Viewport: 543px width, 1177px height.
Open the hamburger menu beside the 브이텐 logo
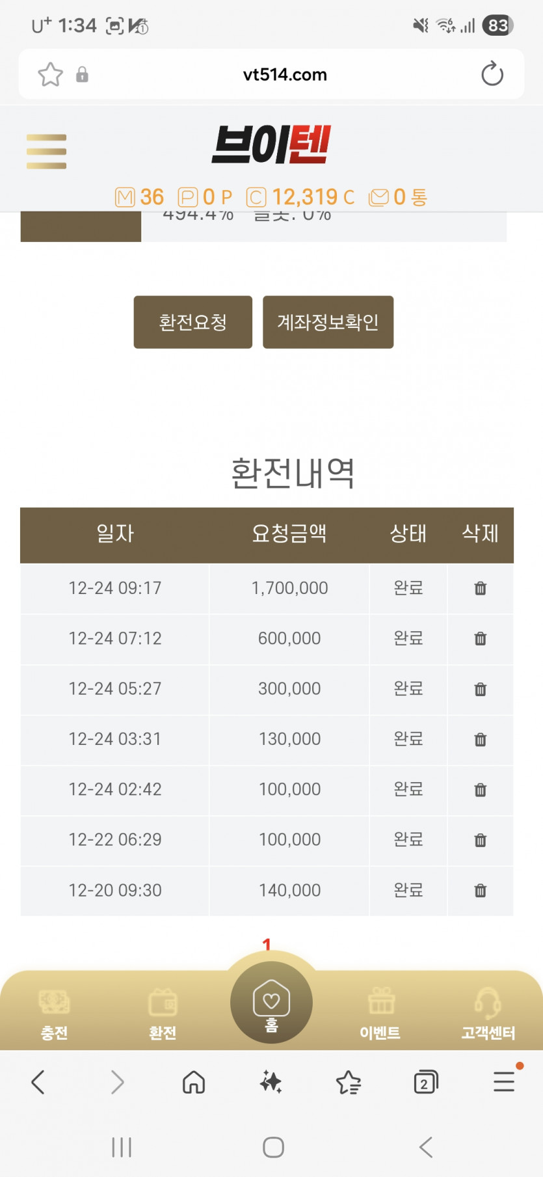tap(46, 151)
